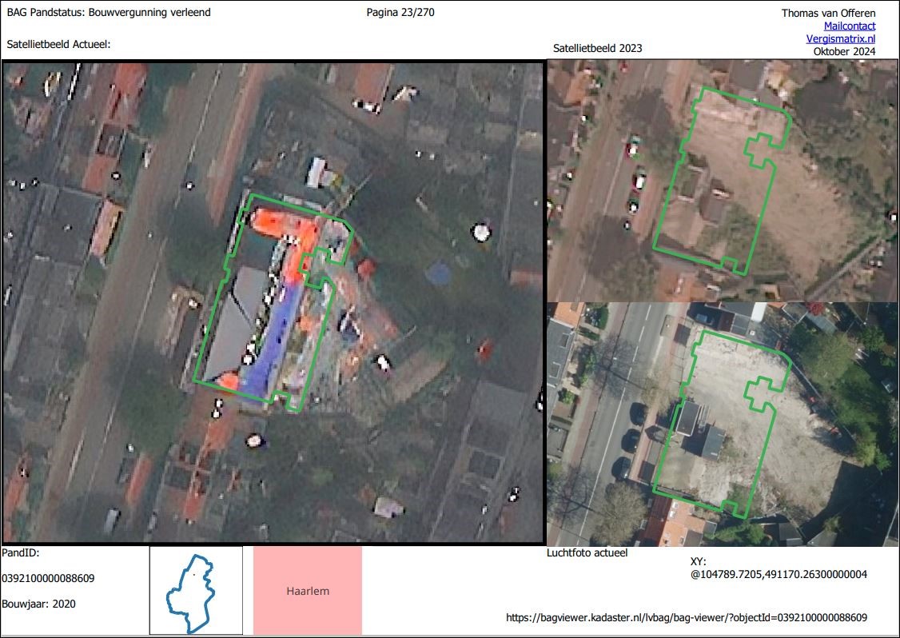Visit the Vergismatrix.nl link
Screen dimensions: 900x638
click(841, 38)
